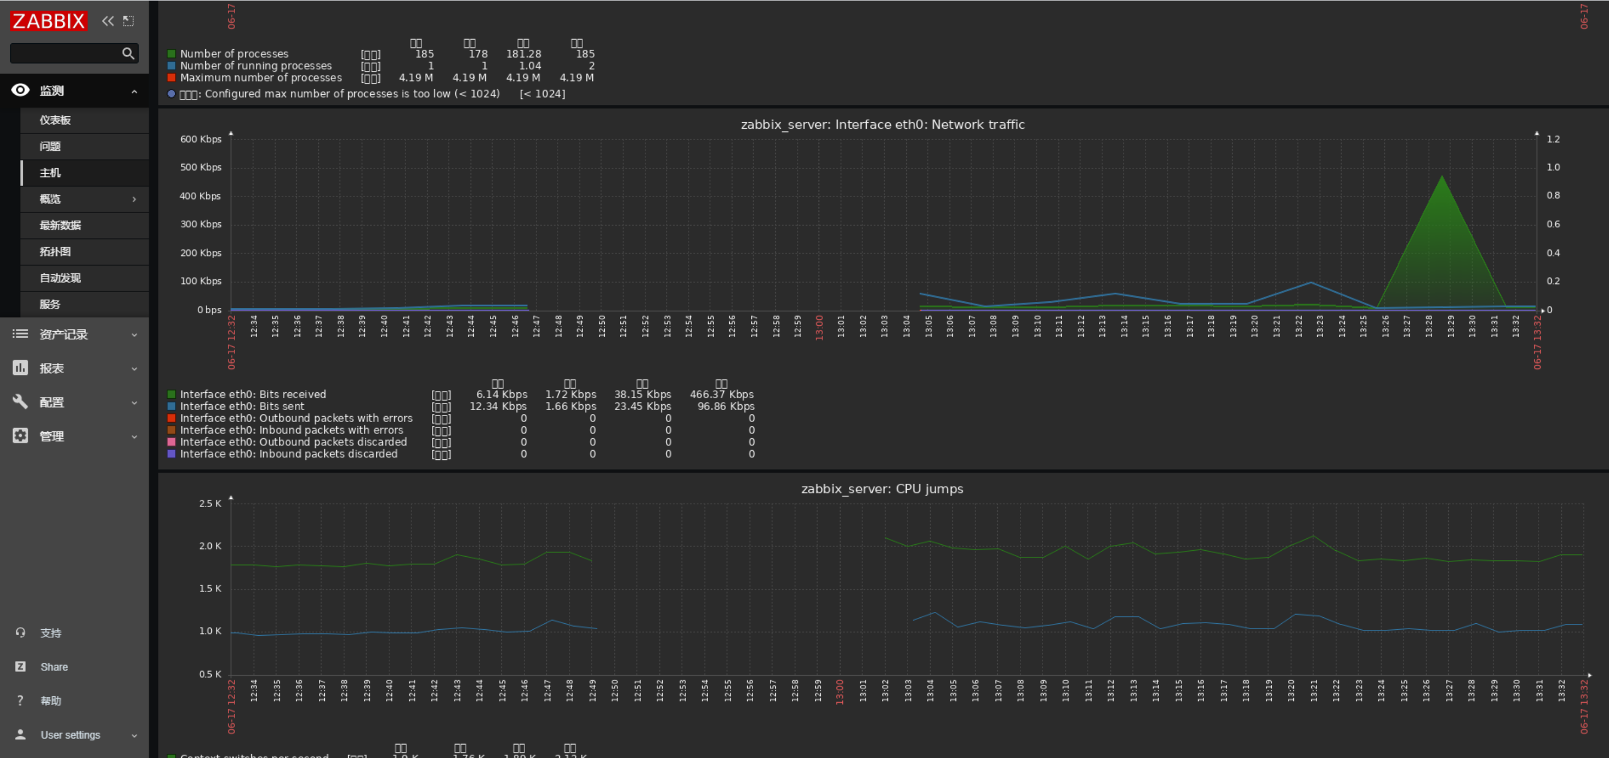
Task: Expand the inventory section chevron
Action: pos(134,335)
